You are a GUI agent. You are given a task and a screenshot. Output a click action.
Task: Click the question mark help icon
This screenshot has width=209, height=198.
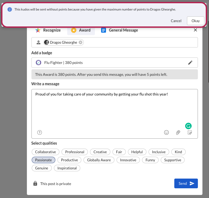pos(40,132)
